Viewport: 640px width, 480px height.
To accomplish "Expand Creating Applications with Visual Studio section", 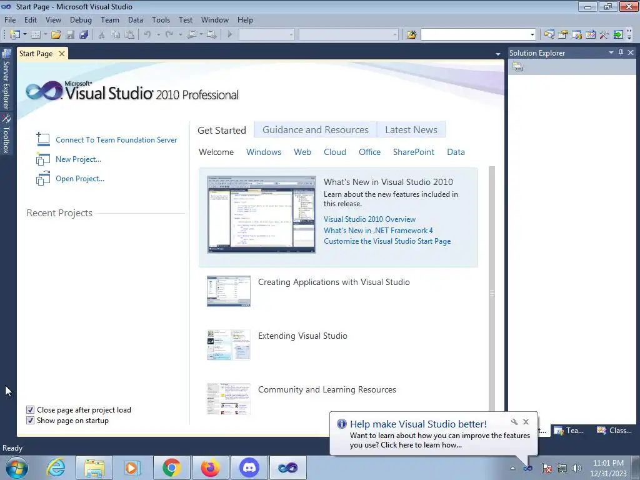I will [x=334, y=282].
